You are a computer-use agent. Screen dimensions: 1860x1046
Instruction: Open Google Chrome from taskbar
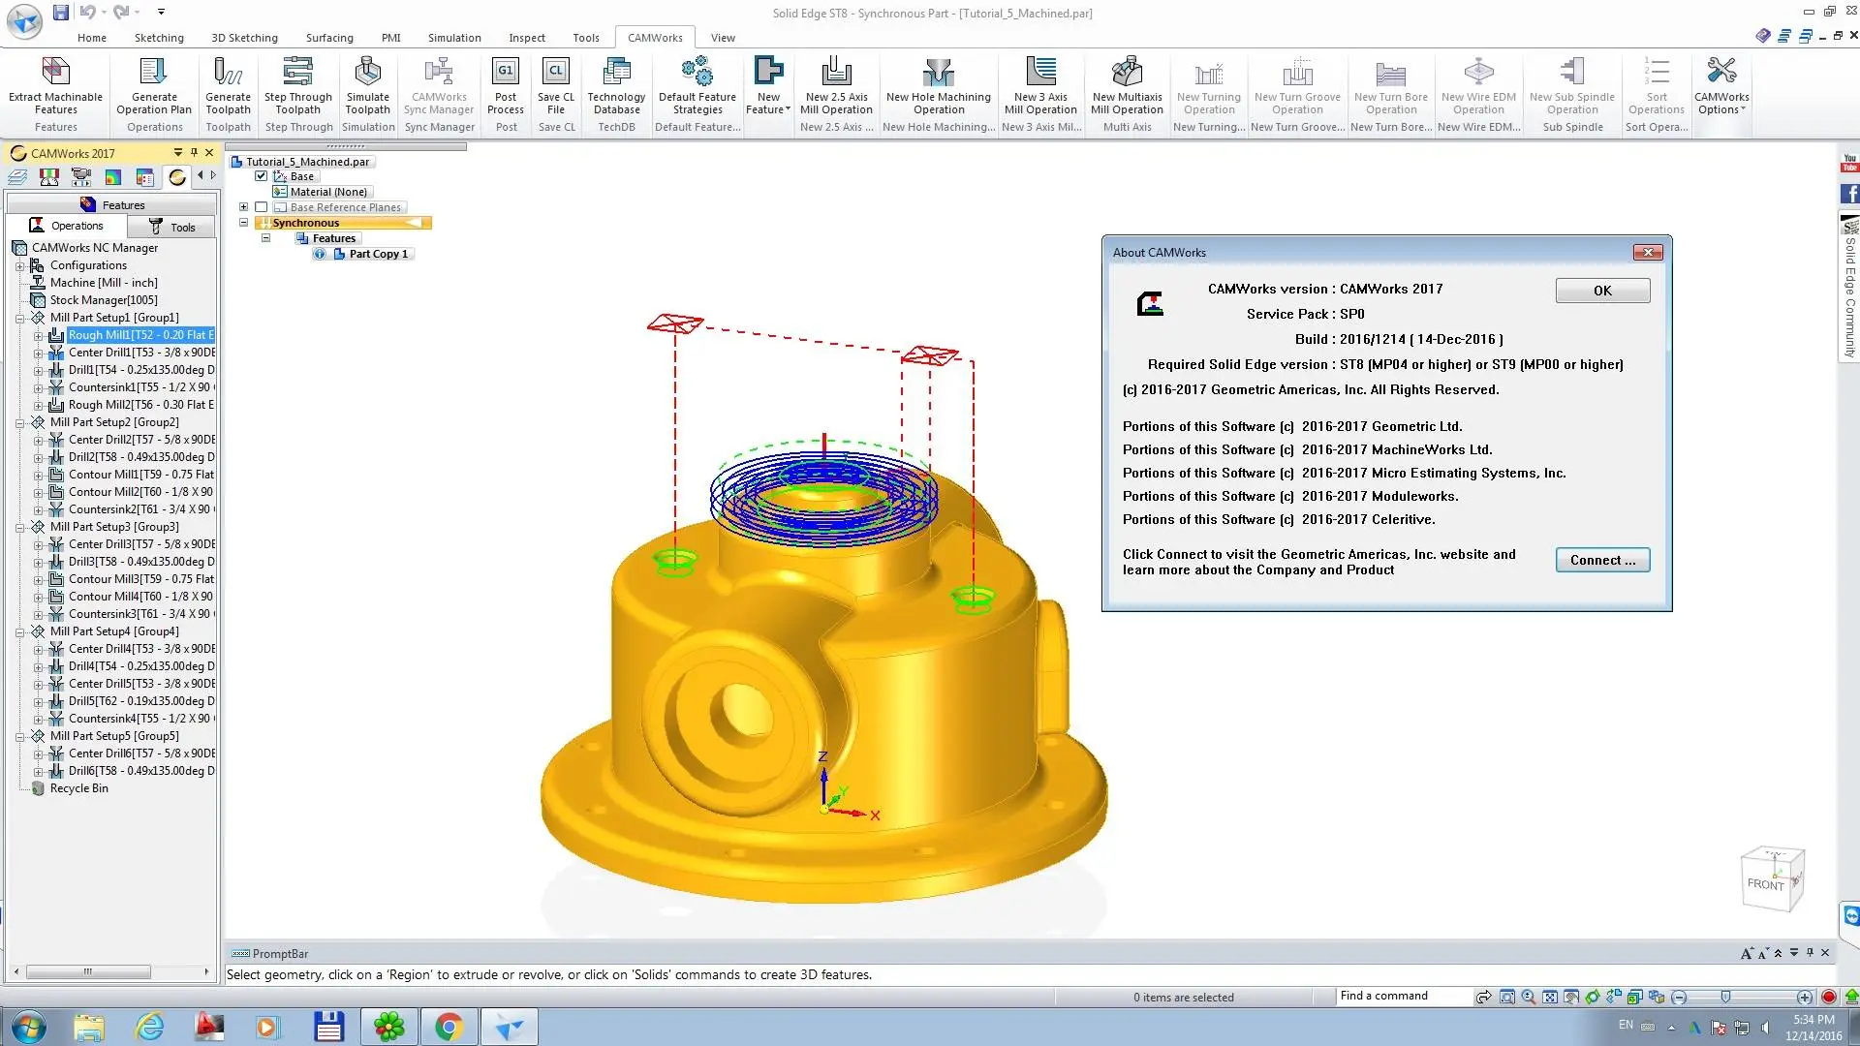pos(449,1027)
